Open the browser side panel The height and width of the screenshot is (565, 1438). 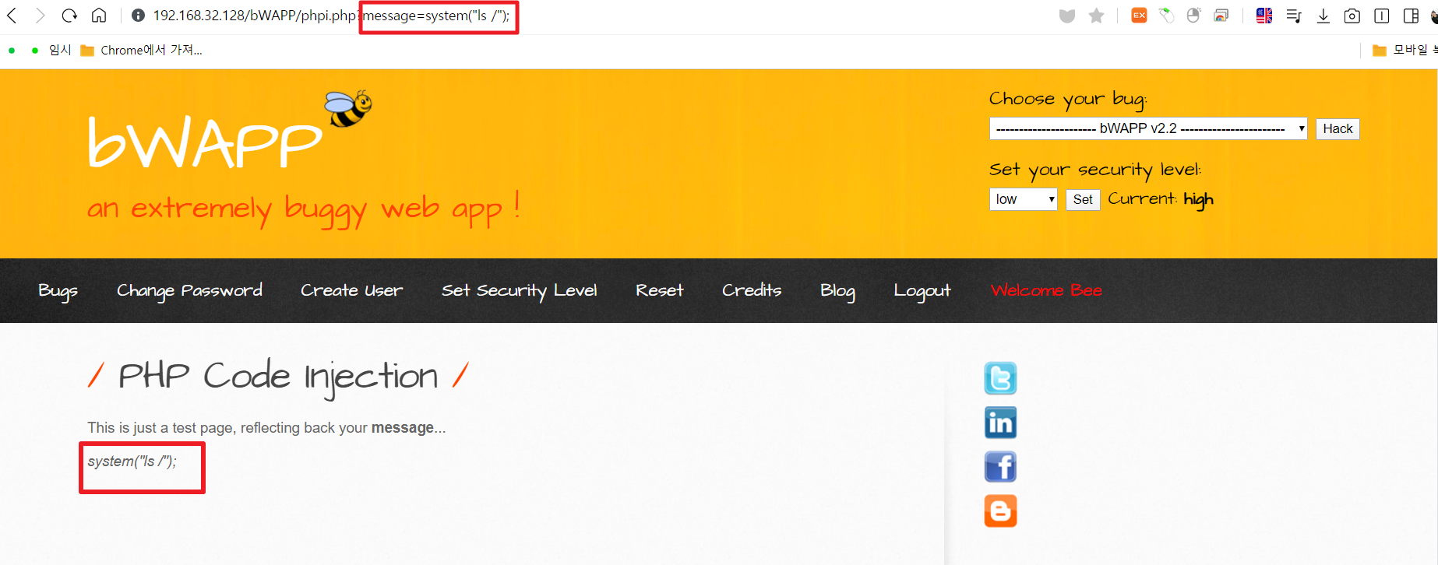click(1411, 16)
